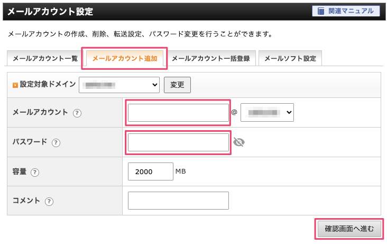This screenshot has width=387, height=244.
Task: Click the book icon in 関連マニュアル
Action: click(320, 11)
